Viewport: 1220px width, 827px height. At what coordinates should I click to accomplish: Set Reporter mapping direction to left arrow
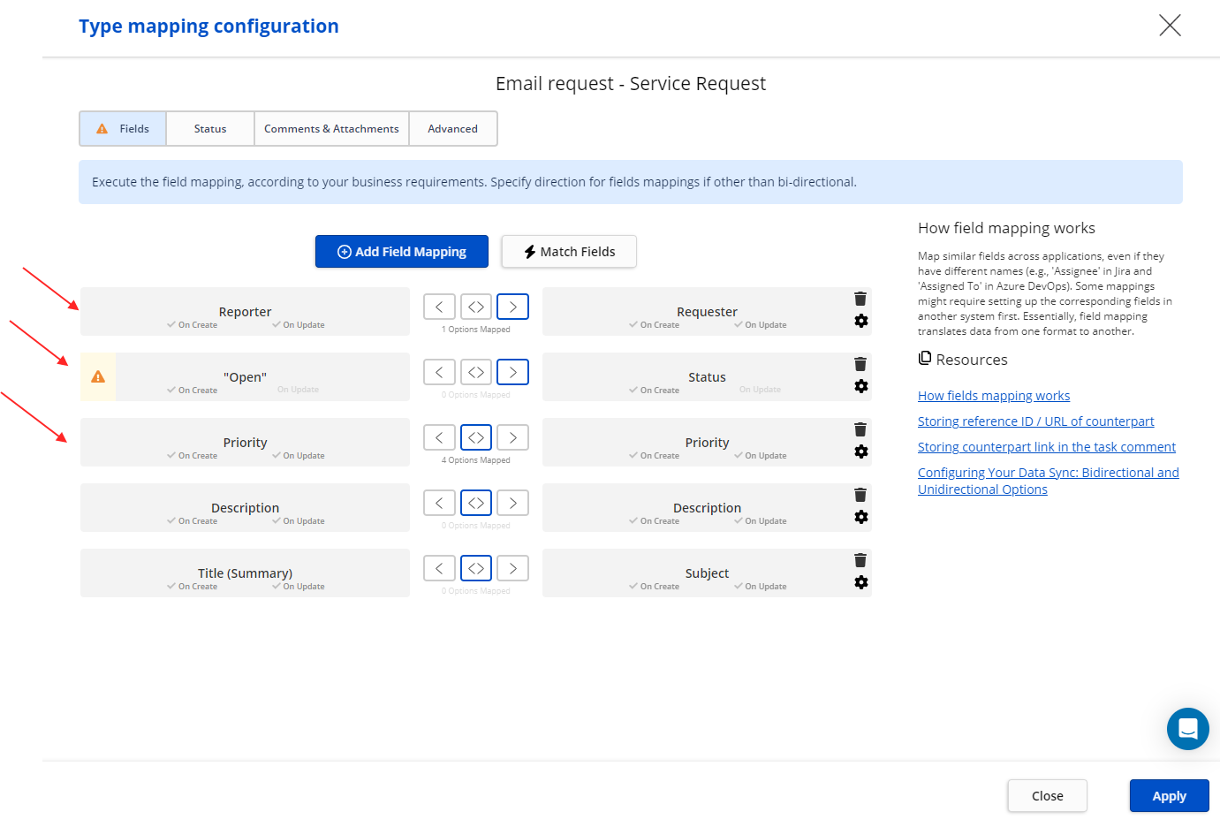click(439, 307)
